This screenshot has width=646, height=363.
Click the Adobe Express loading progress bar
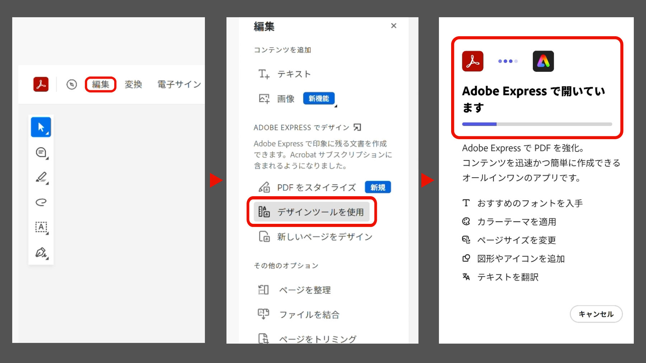tap(537, 124)
